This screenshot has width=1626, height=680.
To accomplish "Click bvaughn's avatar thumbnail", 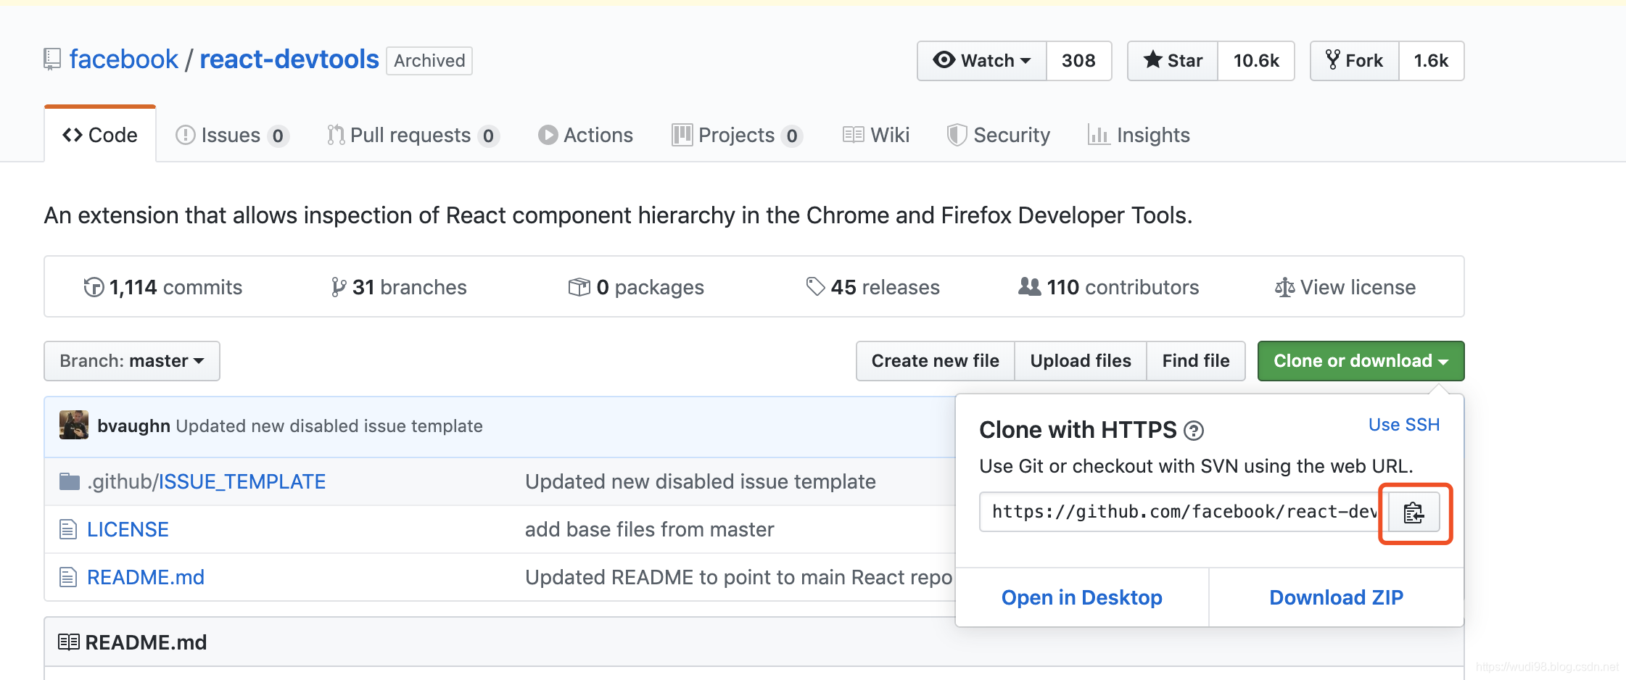I will [x=73, y=426].
